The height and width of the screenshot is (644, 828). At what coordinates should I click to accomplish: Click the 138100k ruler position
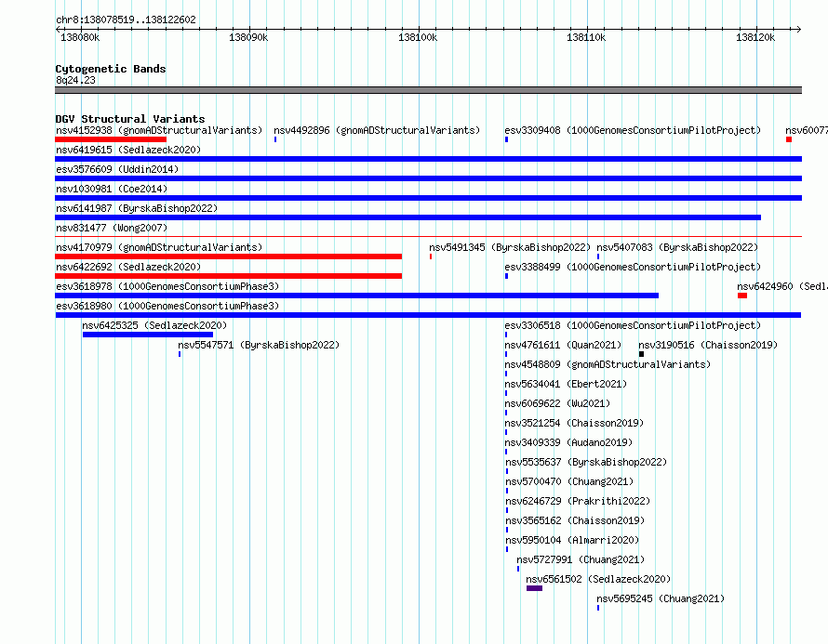click(x=418, y=37)
